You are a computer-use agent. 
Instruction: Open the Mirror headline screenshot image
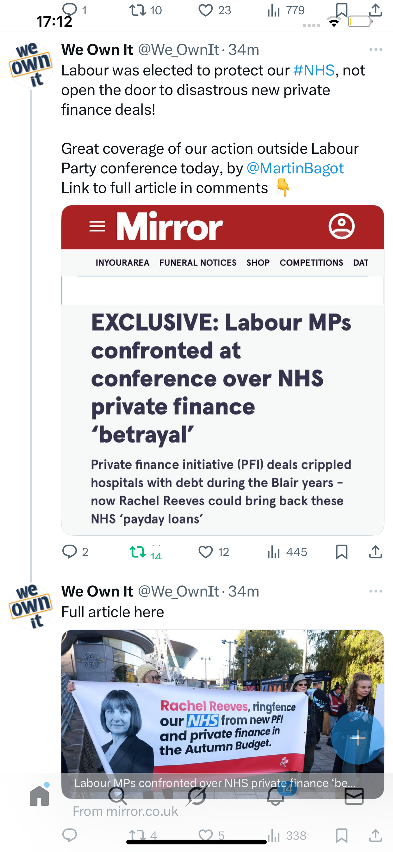click(222, 370)
